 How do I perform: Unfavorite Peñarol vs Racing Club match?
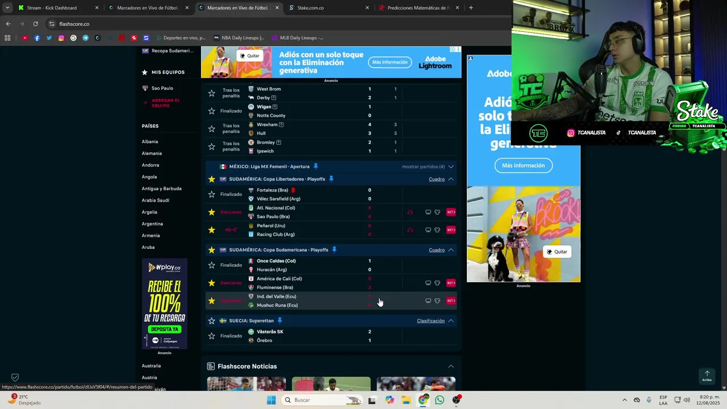(212, 229)
